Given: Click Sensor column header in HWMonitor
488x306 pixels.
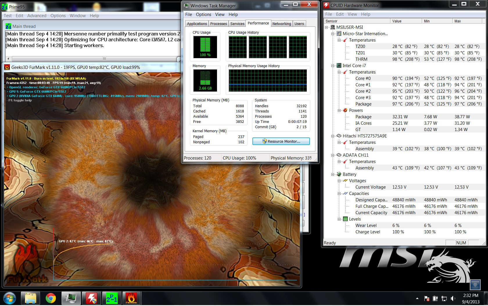Looking at the screenshot, I should (x=357, y=21).
